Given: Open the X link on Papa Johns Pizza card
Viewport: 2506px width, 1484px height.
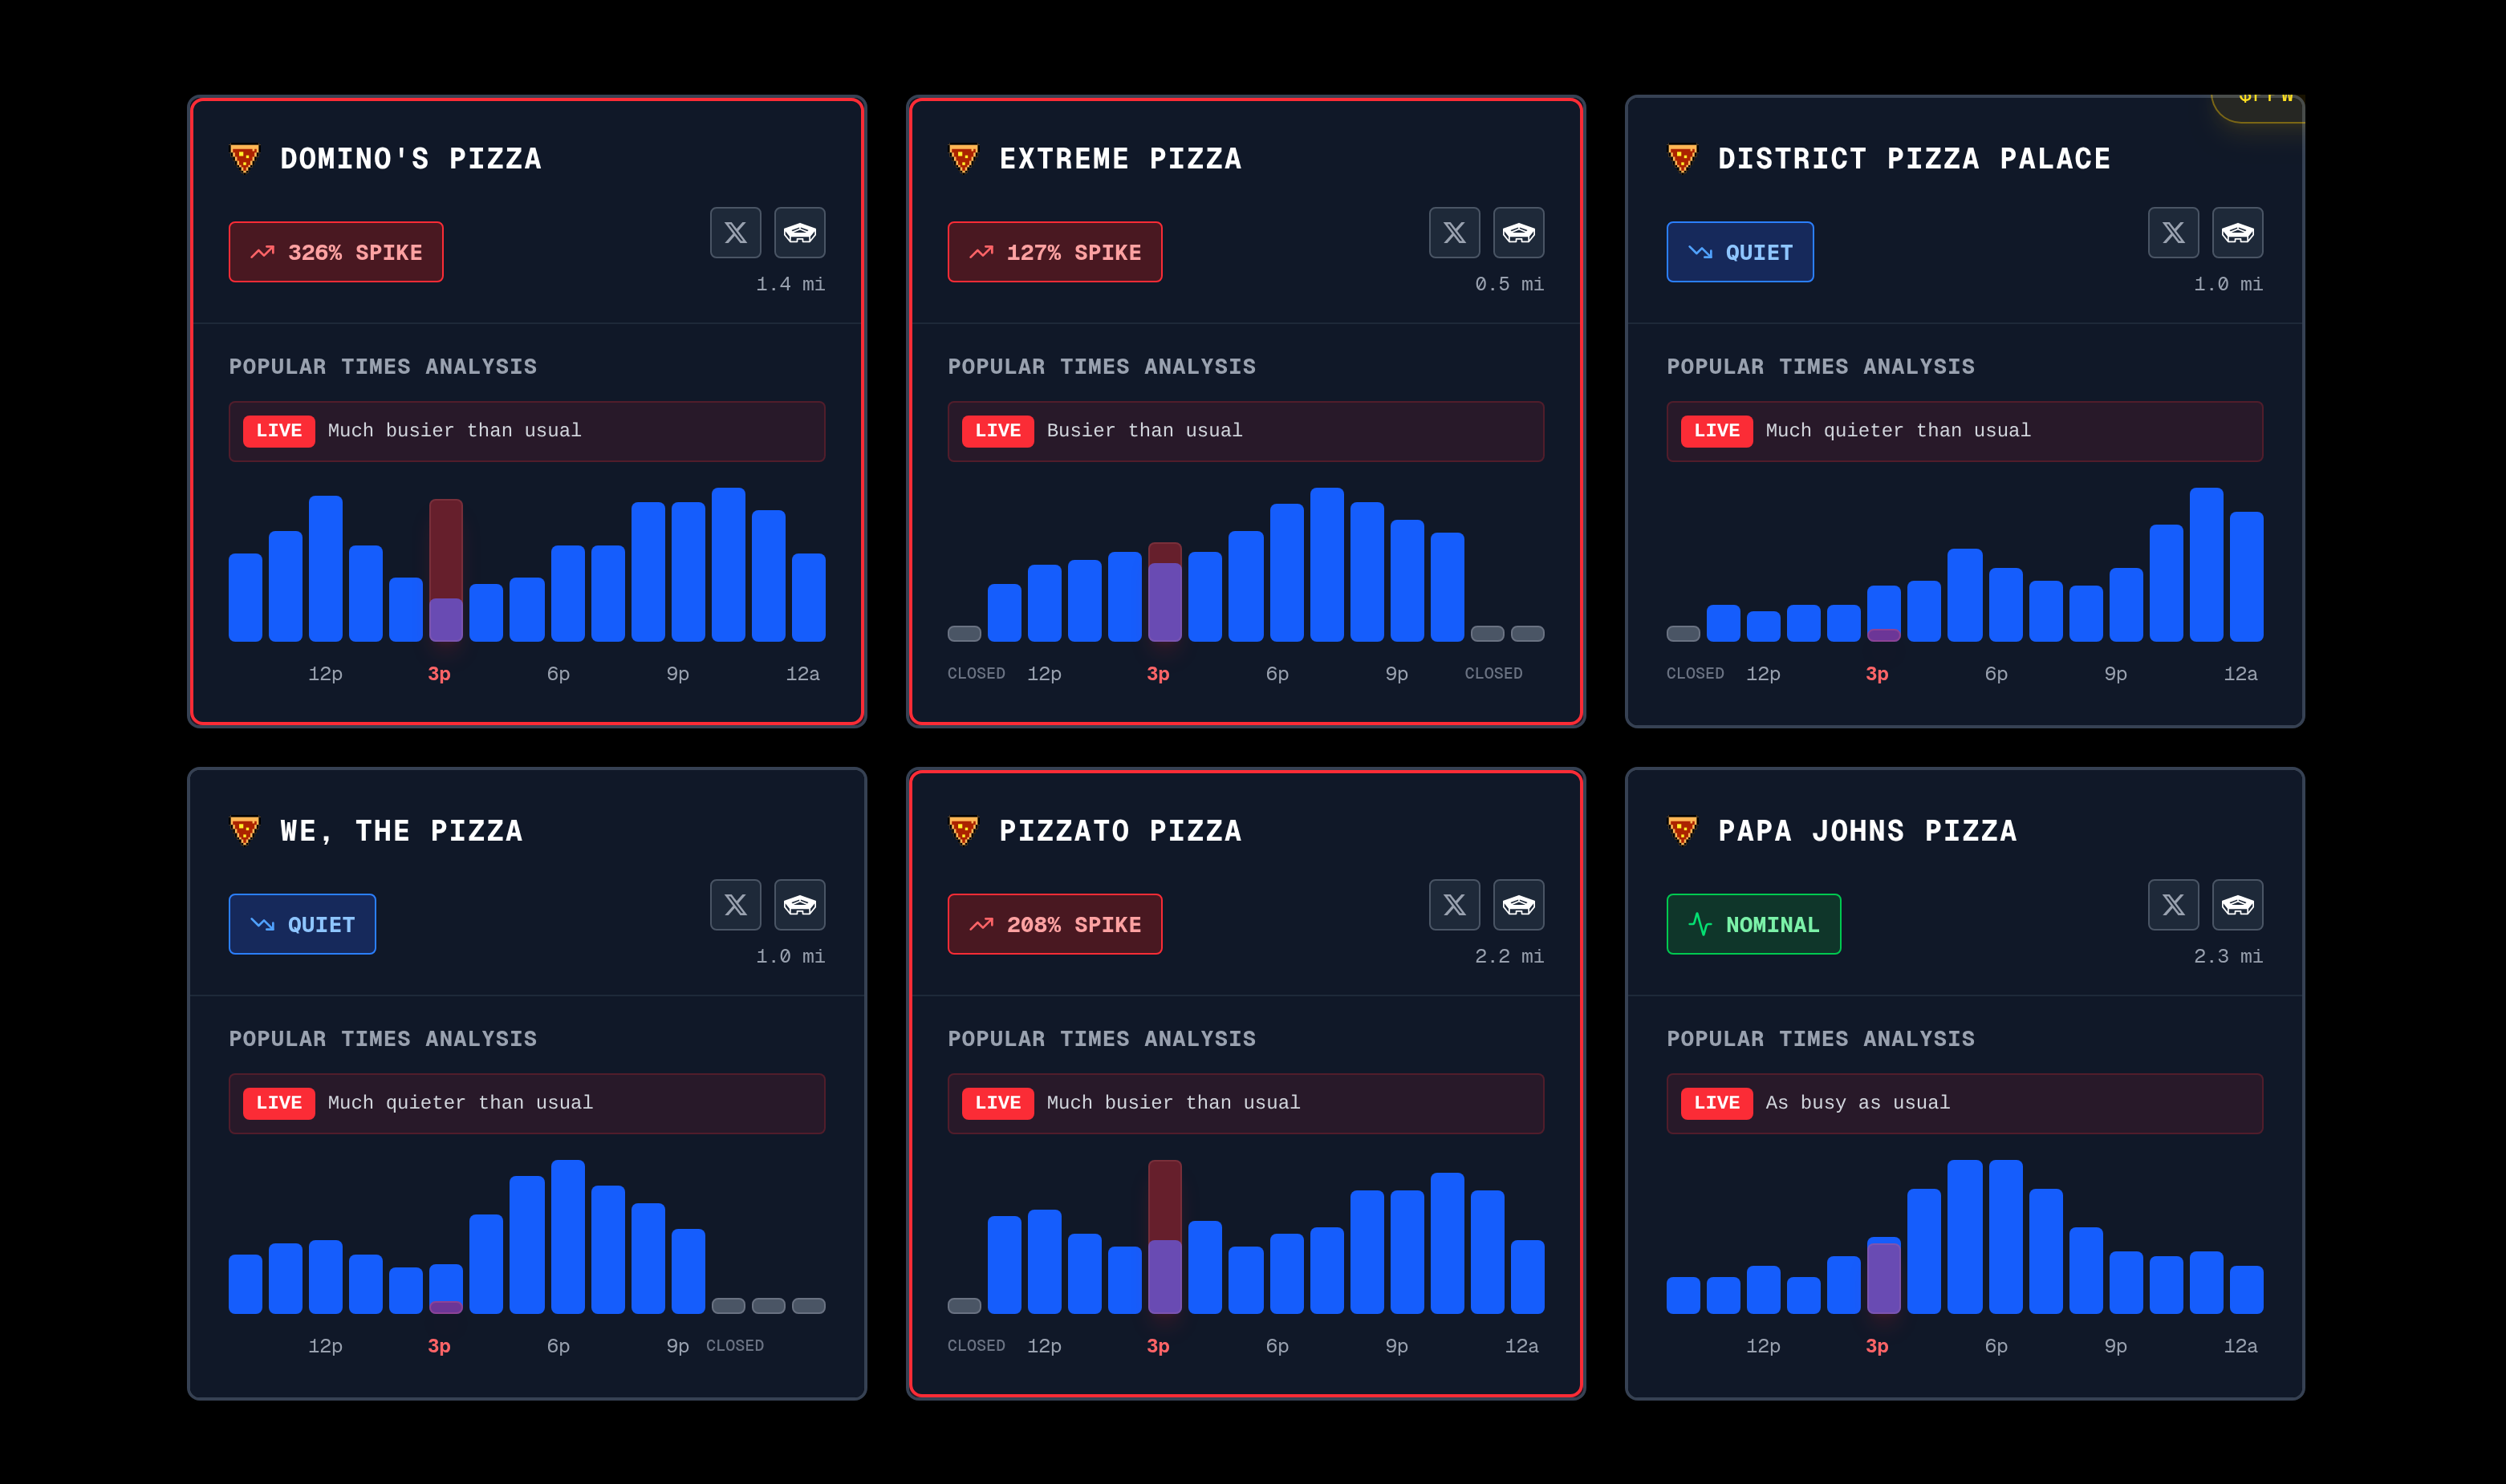Looking at the screenshot, I should point(2172,905).
